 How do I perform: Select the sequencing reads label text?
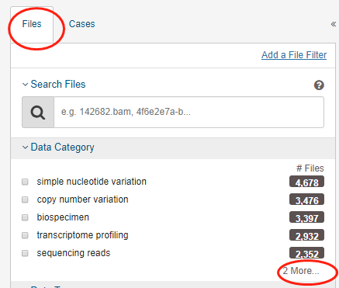[x=74, y=253]
